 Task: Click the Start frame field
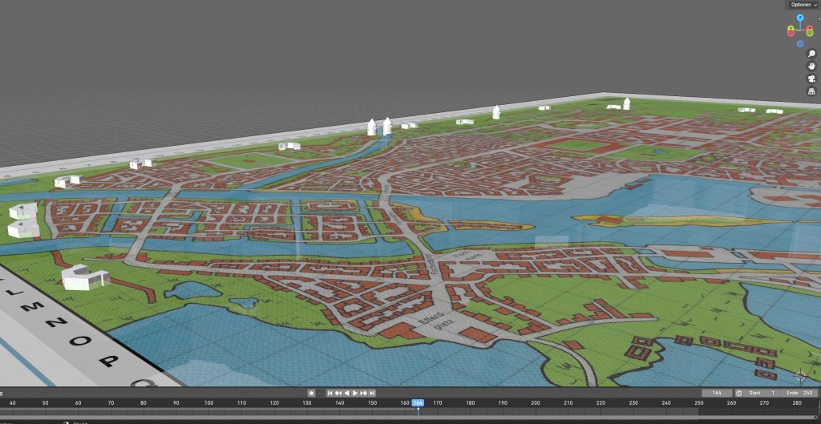click(x=762, y=393)
